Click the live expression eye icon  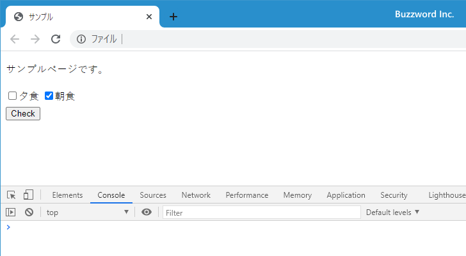147,212
